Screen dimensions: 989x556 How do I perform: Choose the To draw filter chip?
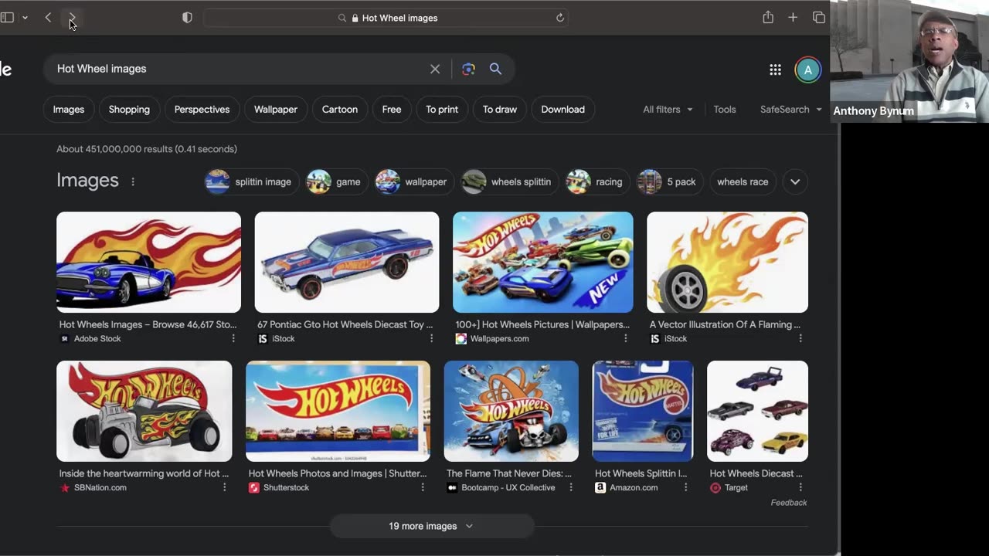coord(500,110)
